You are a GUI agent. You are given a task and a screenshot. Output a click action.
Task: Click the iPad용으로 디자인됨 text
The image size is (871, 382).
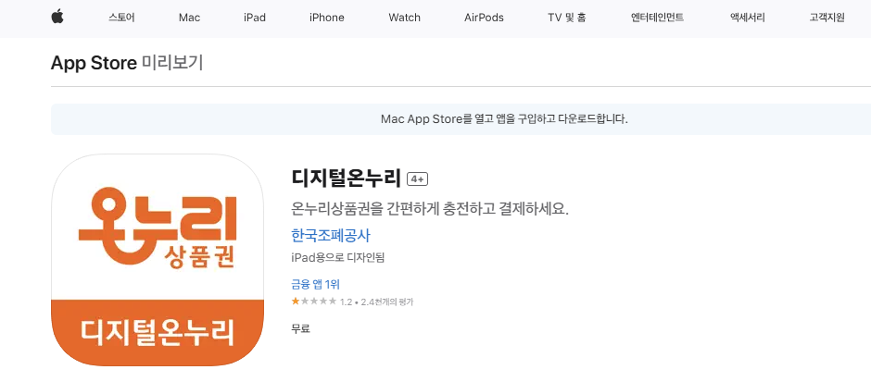point(337,258)
